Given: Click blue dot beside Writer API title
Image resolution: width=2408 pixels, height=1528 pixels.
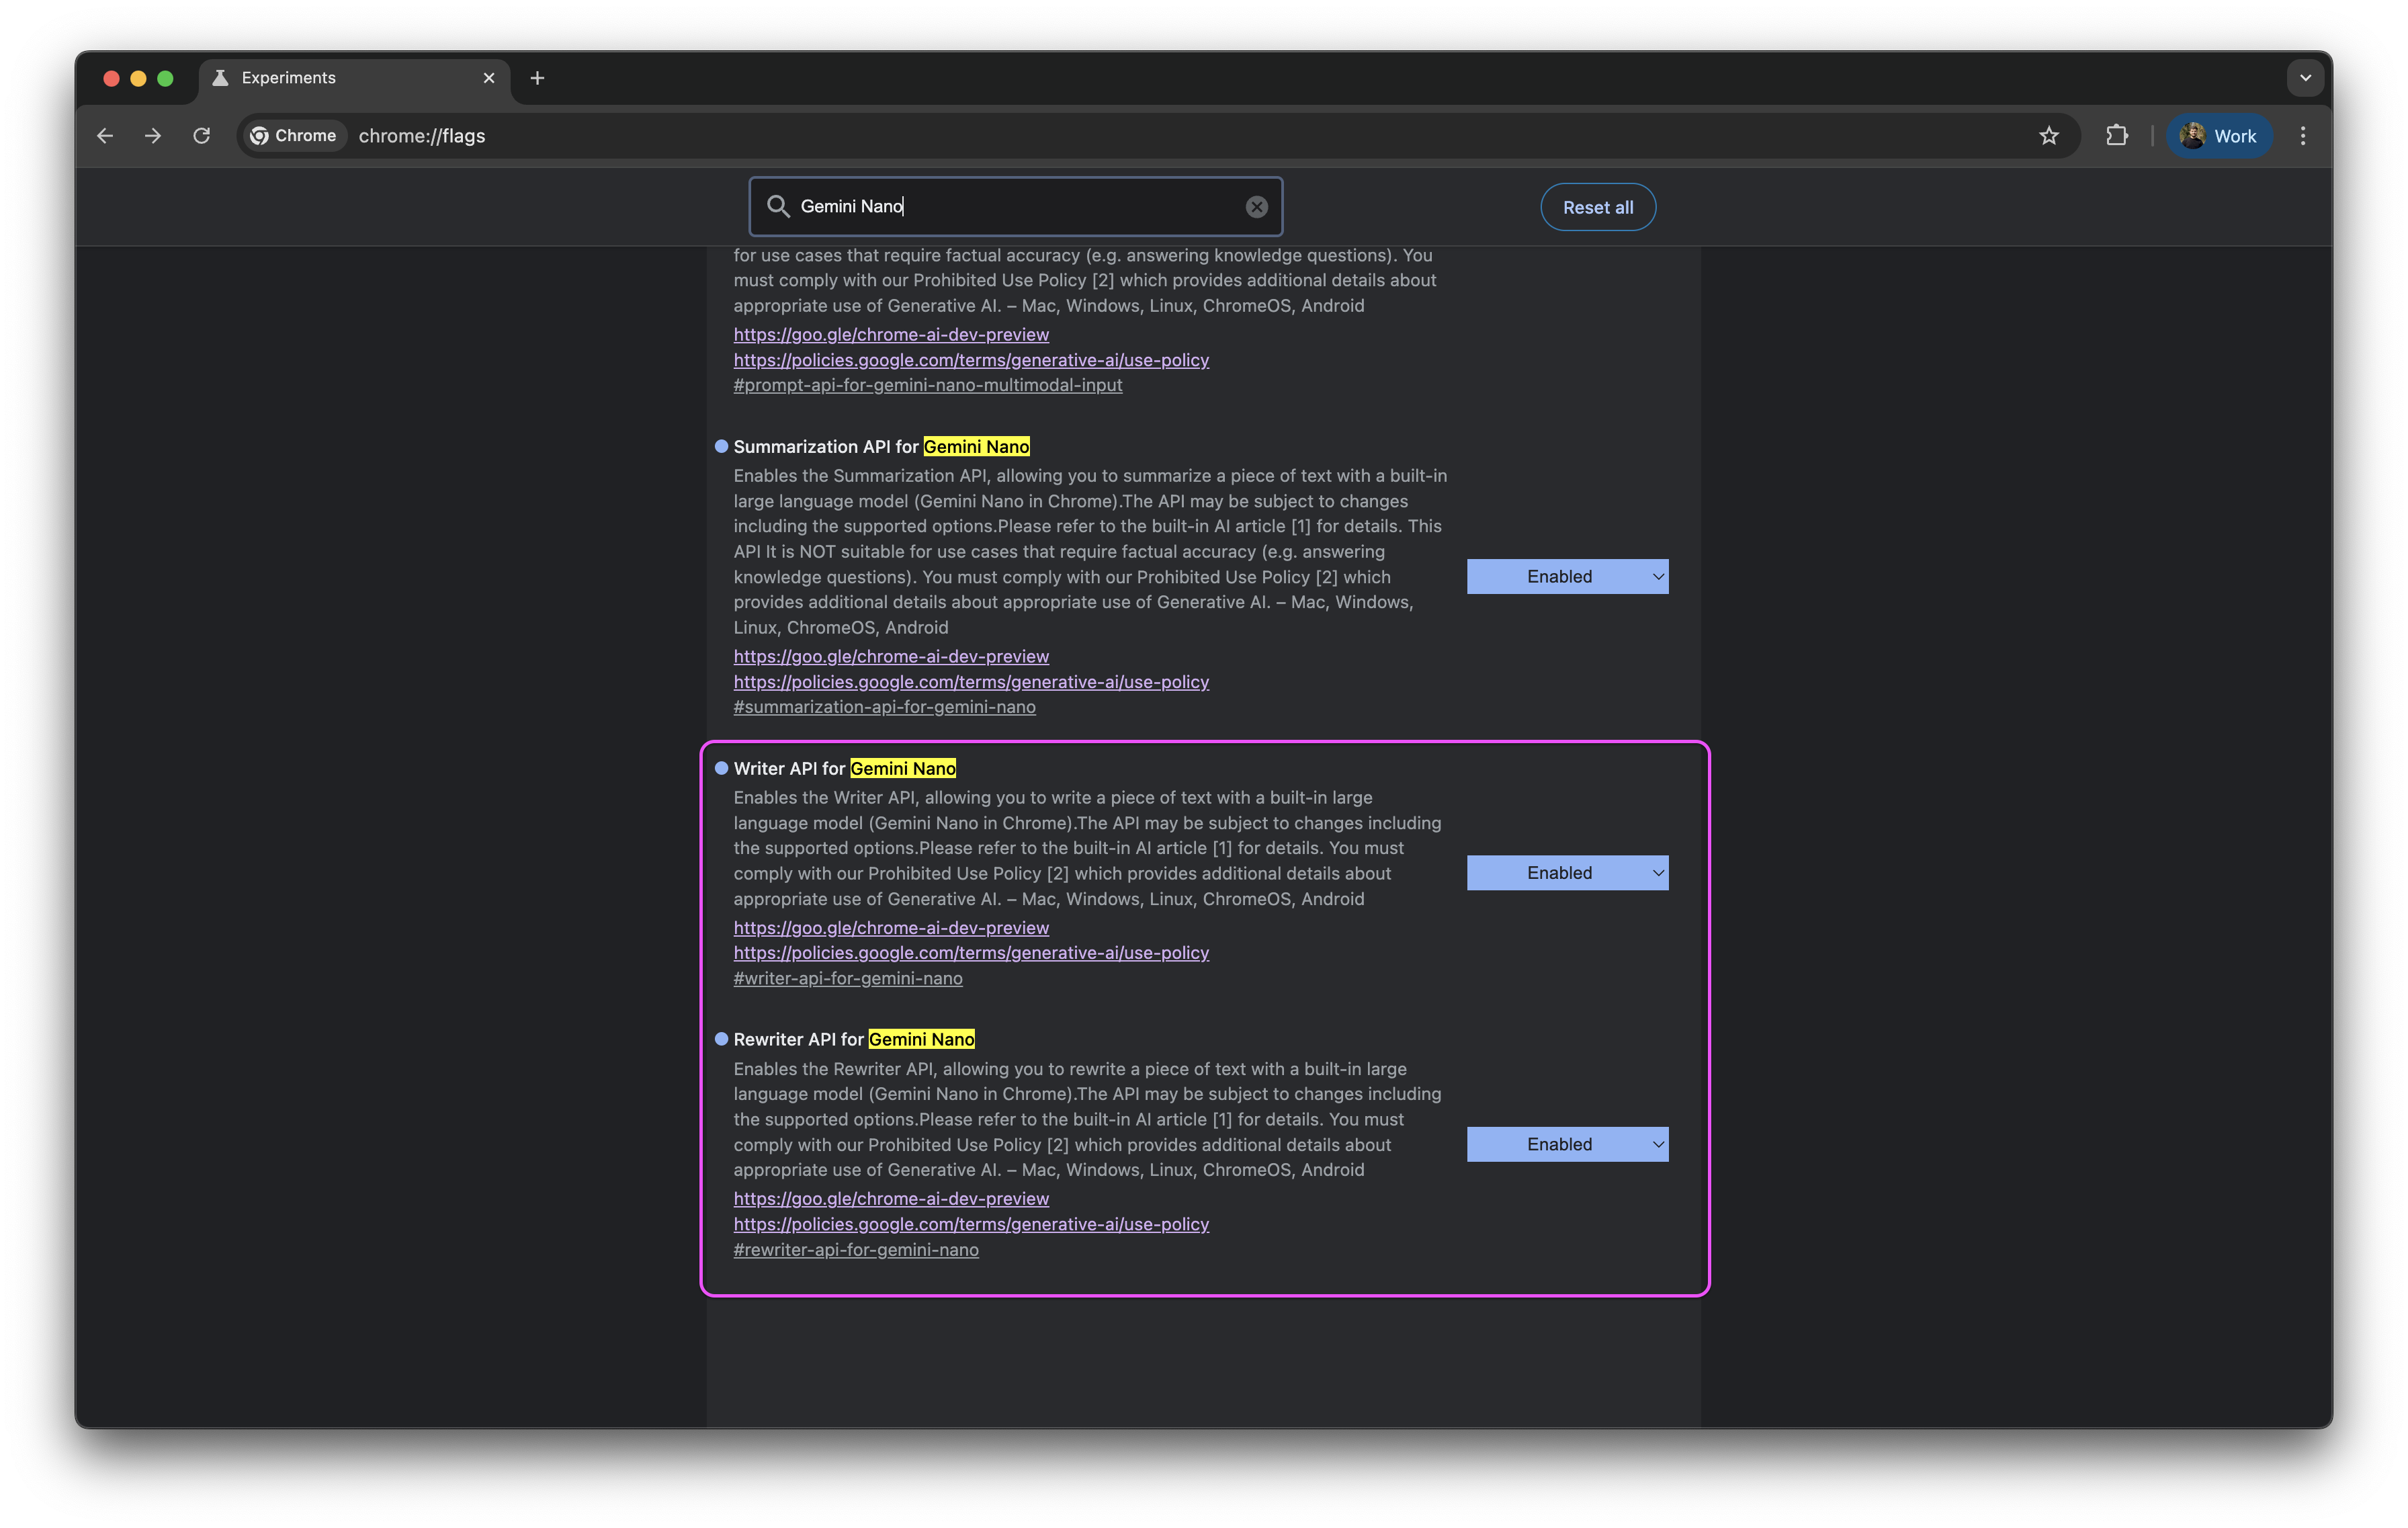Looking at the screenshot, I should coord(721,769).
